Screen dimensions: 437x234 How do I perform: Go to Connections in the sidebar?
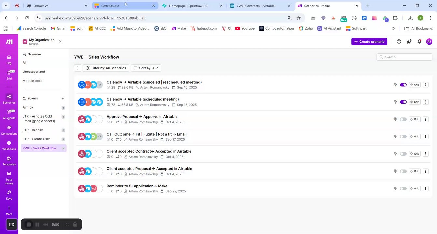pos(9,130)
